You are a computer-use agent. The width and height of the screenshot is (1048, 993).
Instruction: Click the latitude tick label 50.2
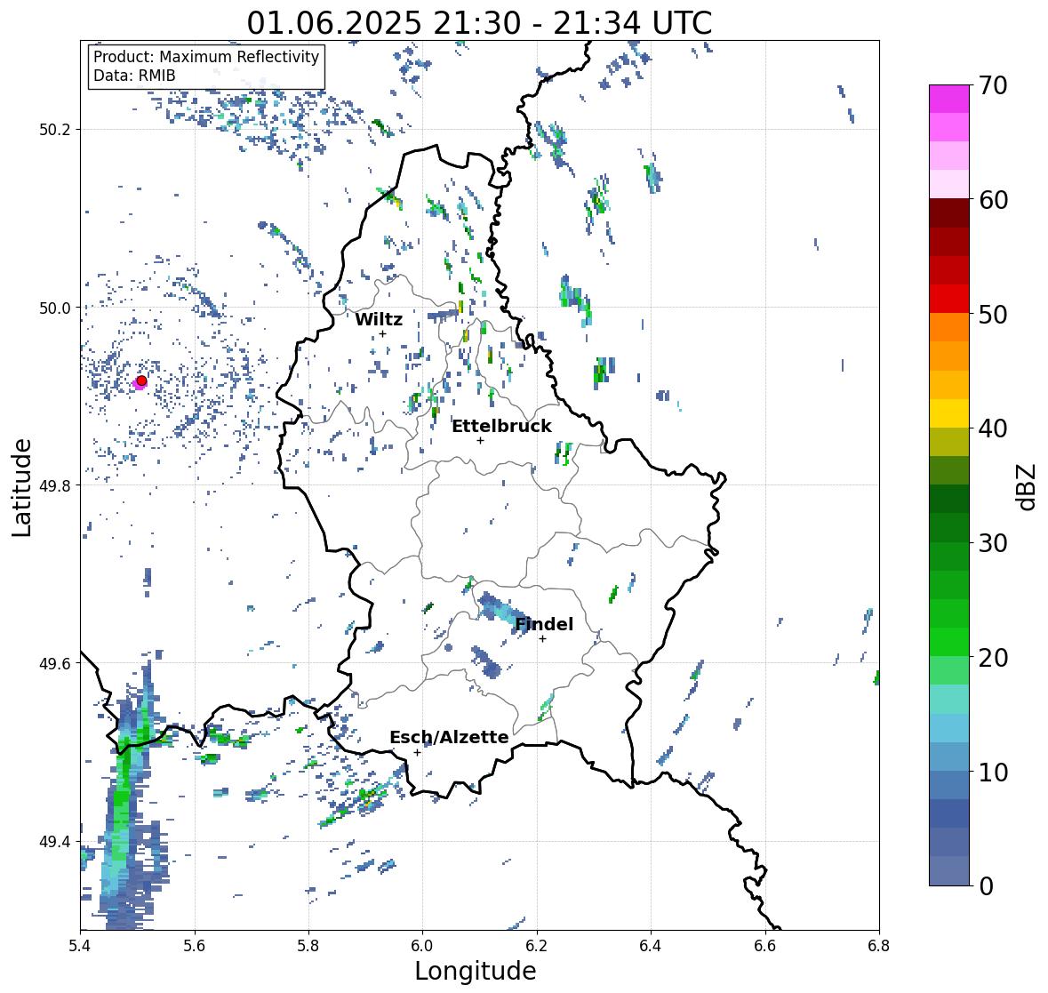[x=54, y=130]
